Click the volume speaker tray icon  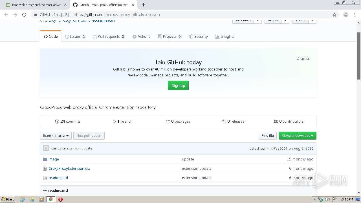pyautogui.click(x=327, y=199)
